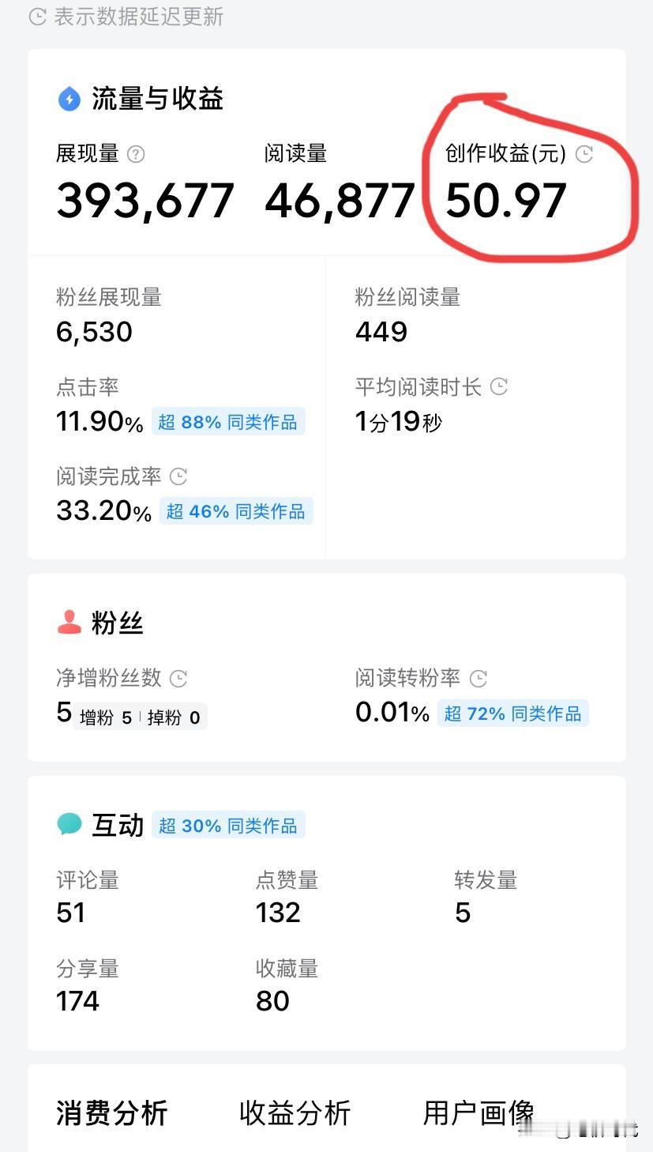Tap the clock icon next to 创作收益(元)
Viewport: 653px width, 1152px height.
pyautogui.click(x=584, y=154)
